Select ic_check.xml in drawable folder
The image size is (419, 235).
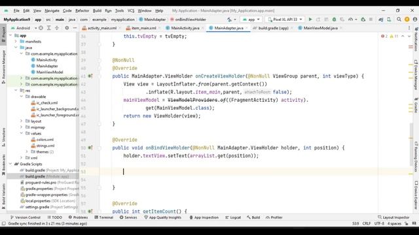47,102
